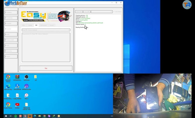Image resolution: width=195 pixels, height=118 pixels.
Task: Select the QUALCOMM sidebar section
Action: point(11,40)
